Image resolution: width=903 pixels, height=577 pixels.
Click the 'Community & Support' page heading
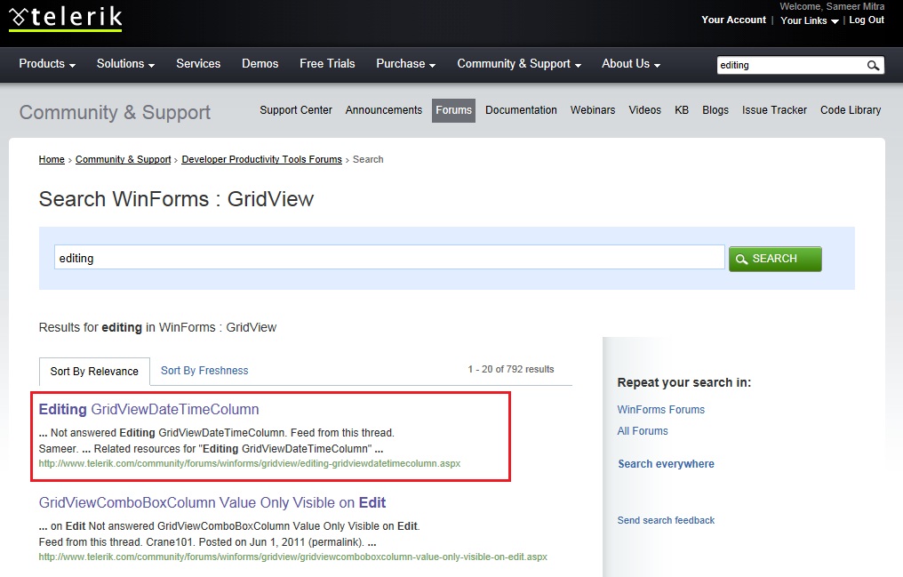pyautogui.click(x=116, y=112)
